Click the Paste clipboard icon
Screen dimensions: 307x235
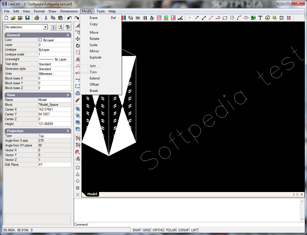pyautogui.click(x=60, y=18)
